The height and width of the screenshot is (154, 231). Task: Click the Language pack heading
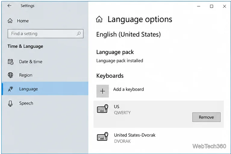pos(115,52)
